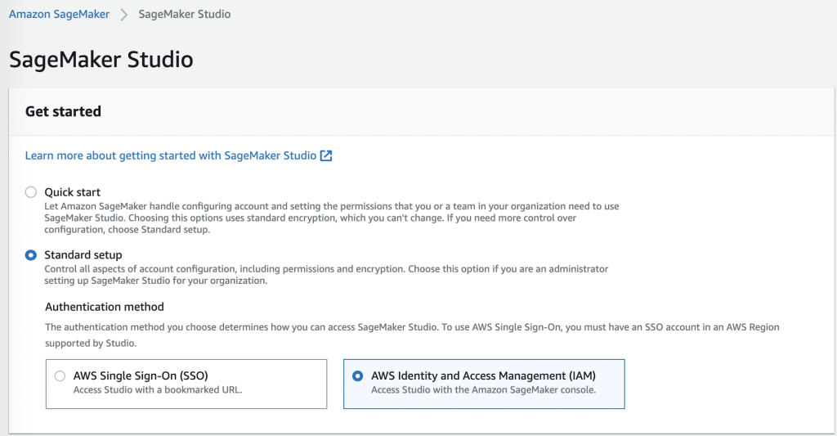Choose AWS Identity and Access Management radio button
Screen dimensions: 837x436
tap(358, 376)
